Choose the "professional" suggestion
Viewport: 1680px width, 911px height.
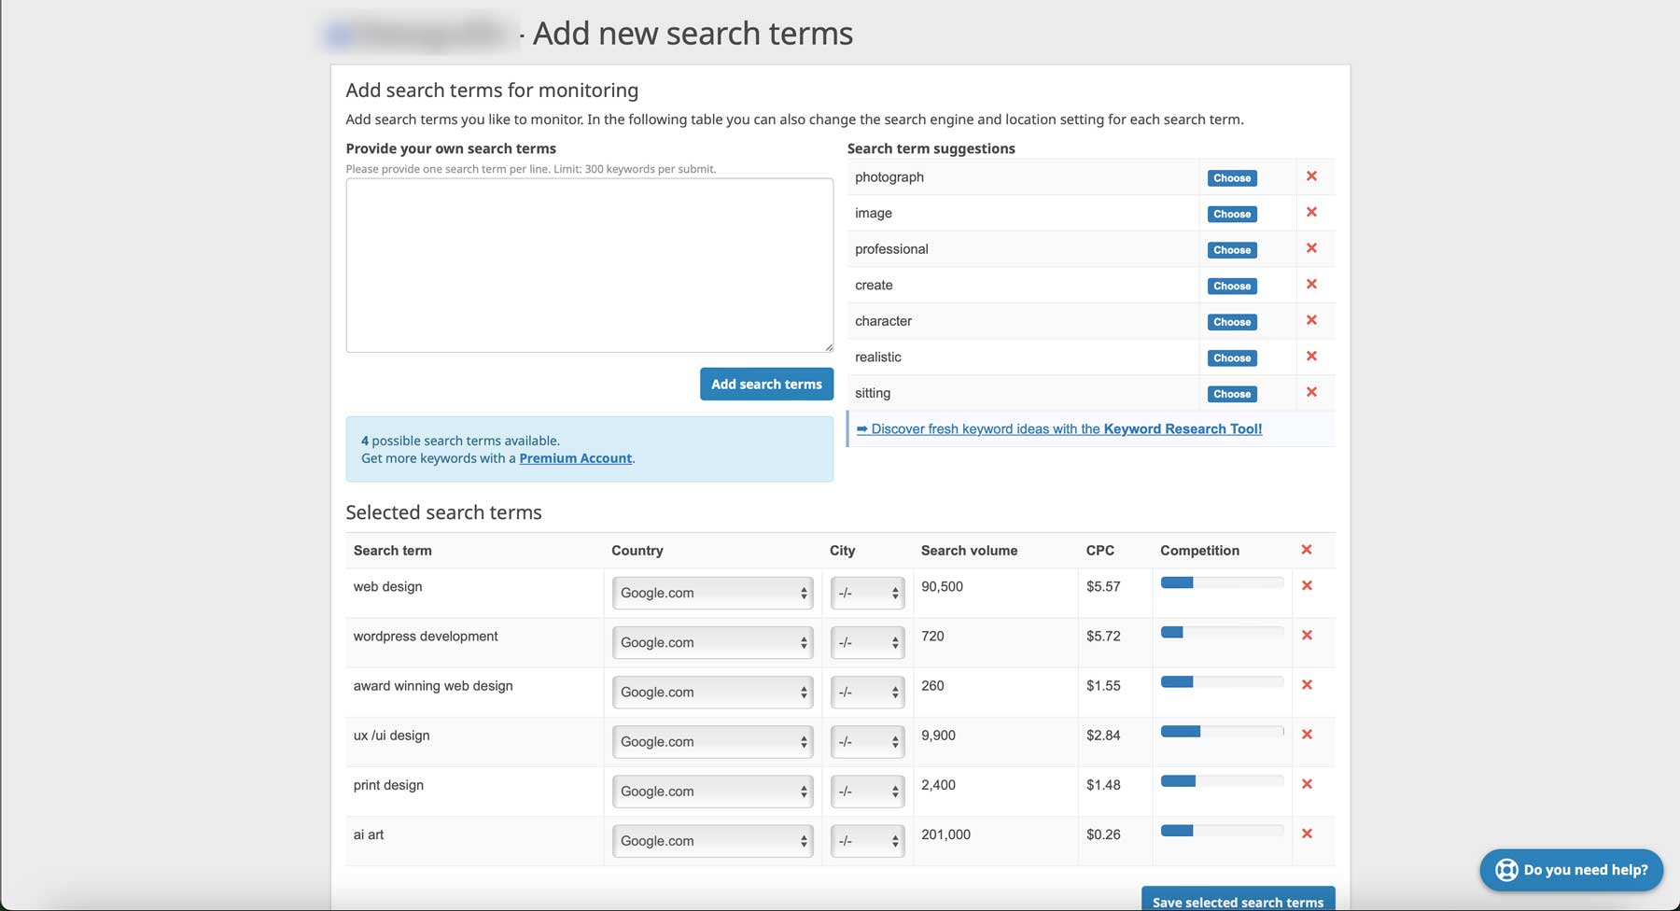click(x=1232, y=249)
